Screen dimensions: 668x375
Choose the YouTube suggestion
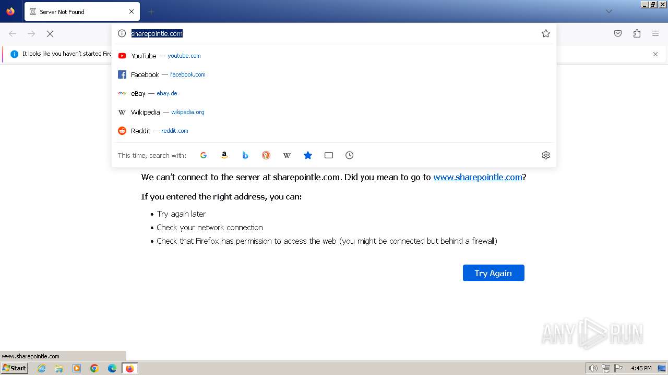[334, 56]
